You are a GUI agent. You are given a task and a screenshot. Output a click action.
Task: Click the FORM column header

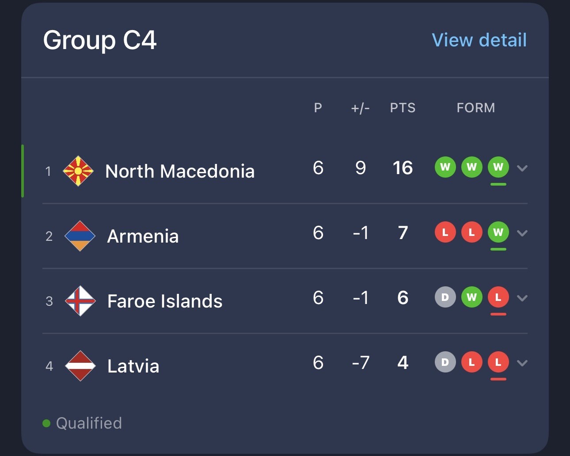(x=475, y=108)
